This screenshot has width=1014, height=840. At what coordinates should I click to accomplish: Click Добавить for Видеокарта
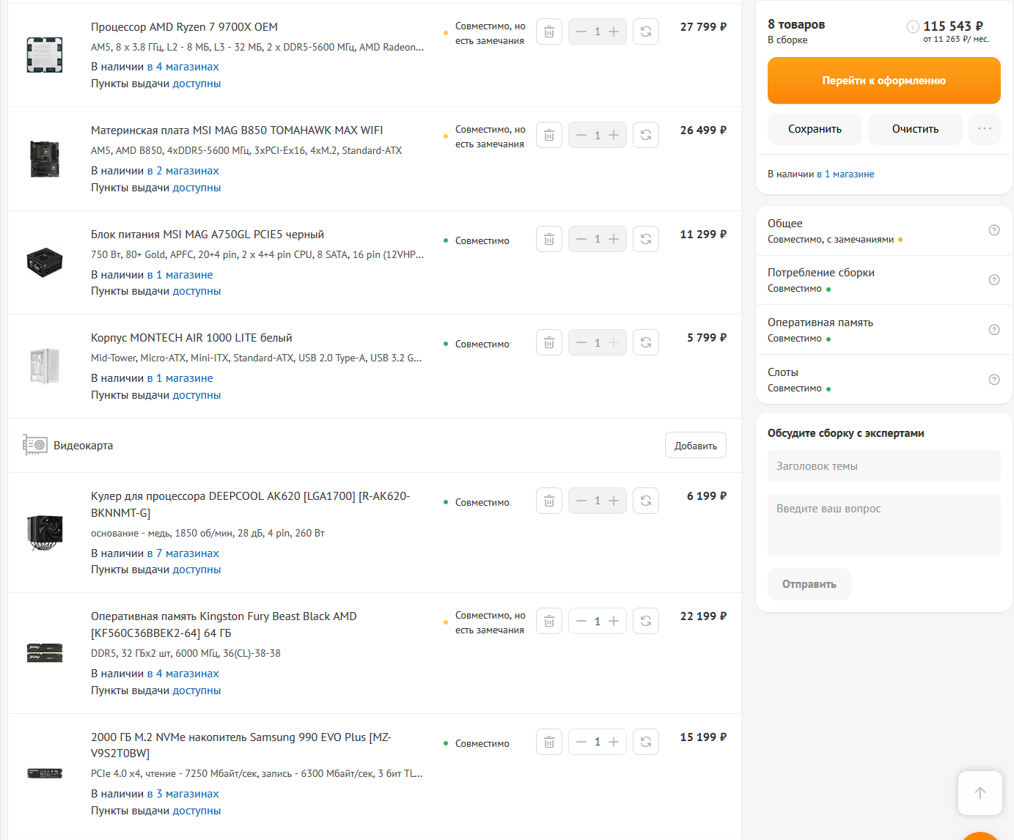(x=695, y=446)
